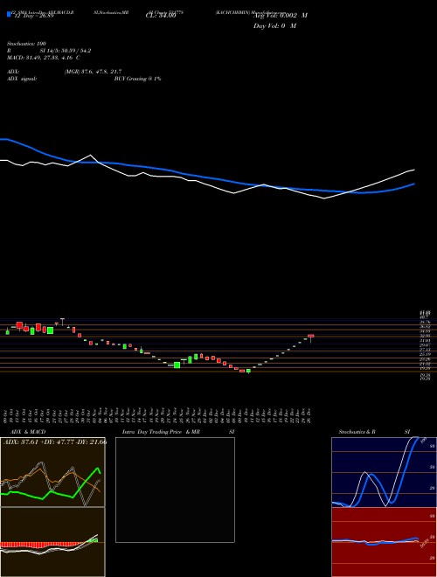This screenshot has width=437, height=577.
Task: Click the Stochastics blue-background chart panel
Action: tap(384, 472)
